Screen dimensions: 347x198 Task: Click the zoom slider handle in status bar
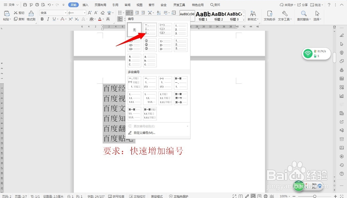tap(314, 196)
